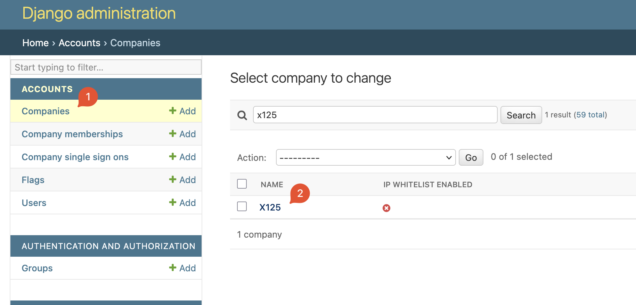
Task: Open the Action dropdown menu
Action: [x=365, y=158]
